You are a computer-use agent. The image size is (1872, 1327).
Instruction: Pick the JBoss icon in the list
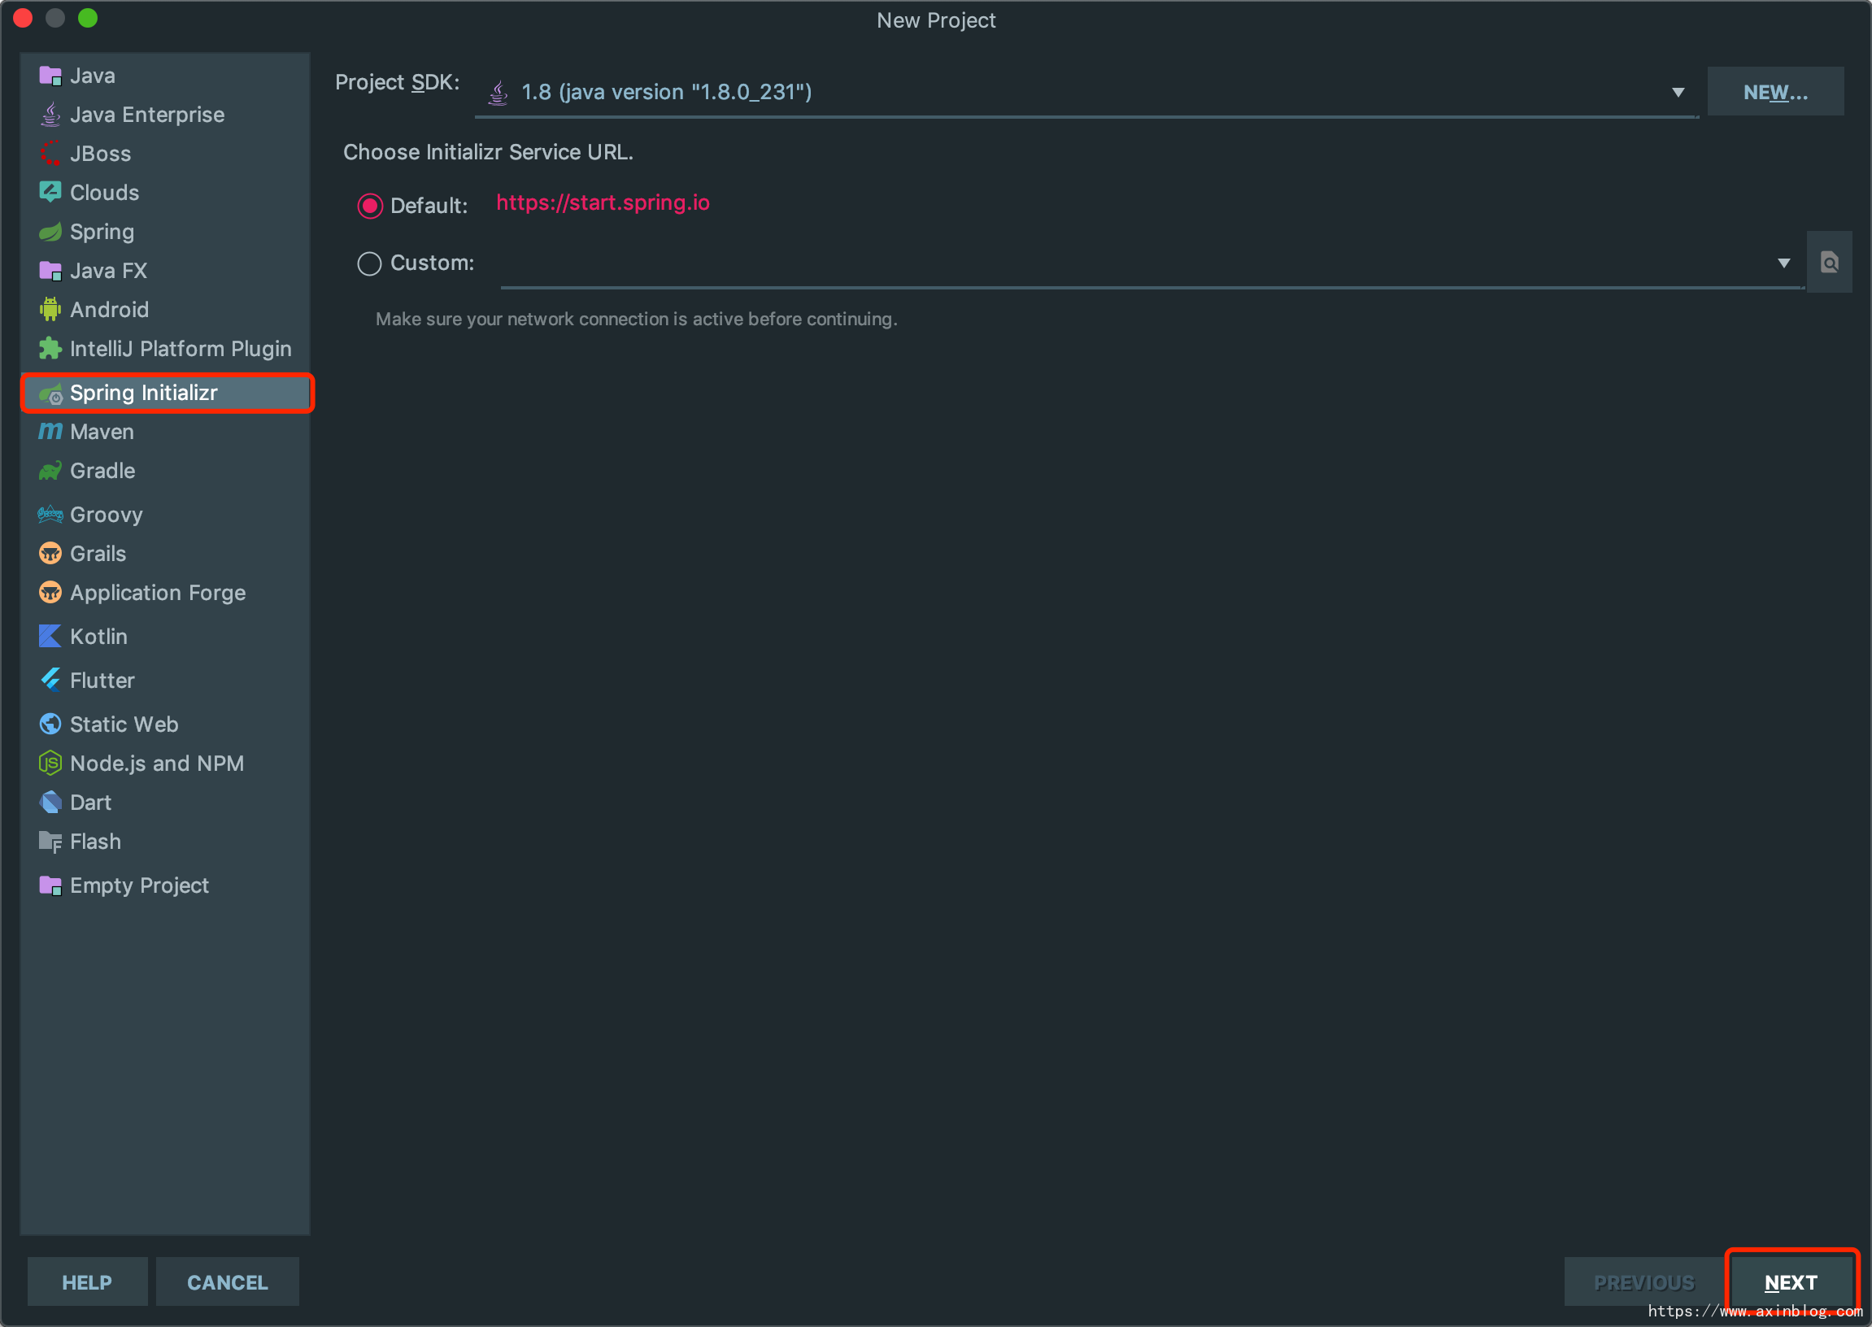(50, 154)
